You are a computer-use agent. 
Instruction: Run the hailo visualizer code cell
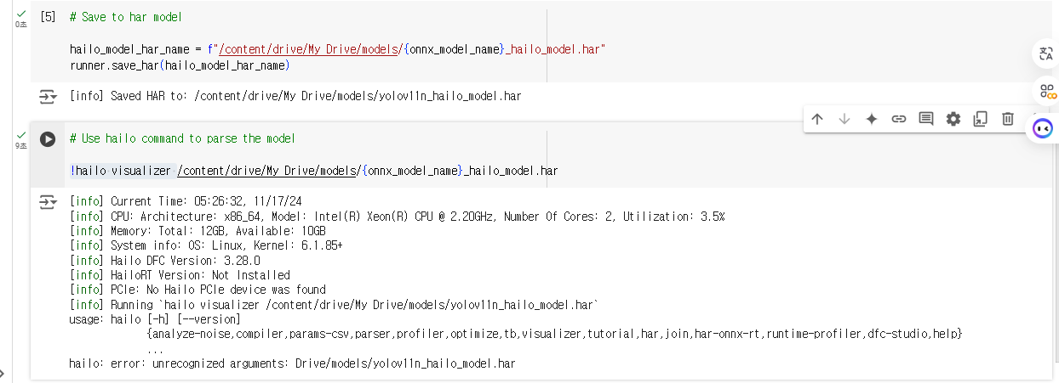(48, 138)
